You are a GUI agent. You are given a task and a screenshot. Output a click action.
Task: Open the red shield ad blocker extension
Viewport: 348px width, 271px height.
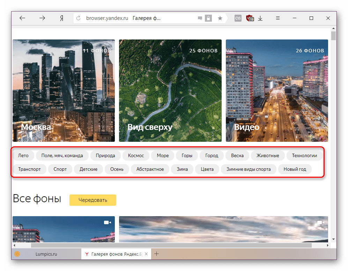click(250, 18)
